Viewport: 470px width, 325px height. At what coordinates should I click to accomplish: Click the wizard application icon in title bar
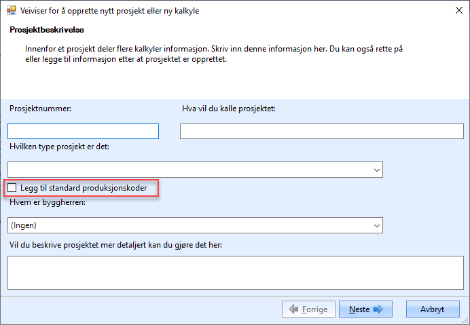[10, 12]
